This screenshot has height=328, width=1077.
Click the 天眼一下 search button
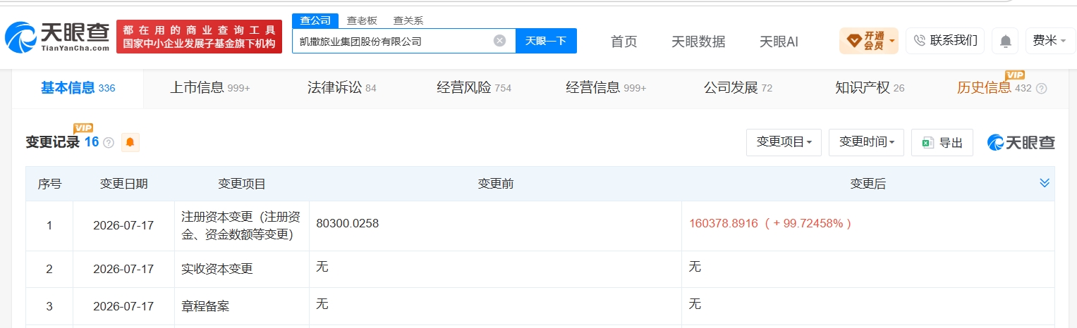[546, 41]
